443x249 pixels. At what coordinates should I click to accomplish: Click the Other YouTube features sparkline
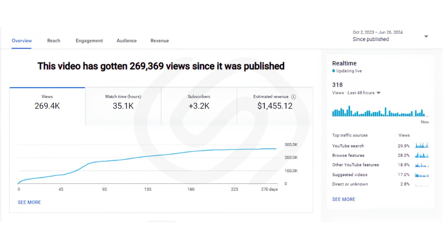pyautogui.click(x=422, y=165)
